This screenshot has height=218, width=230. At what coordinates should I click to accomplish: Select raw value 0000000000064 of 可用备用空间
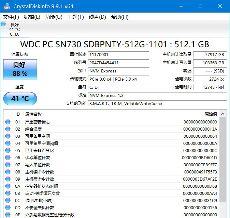[x=200, y=136]
